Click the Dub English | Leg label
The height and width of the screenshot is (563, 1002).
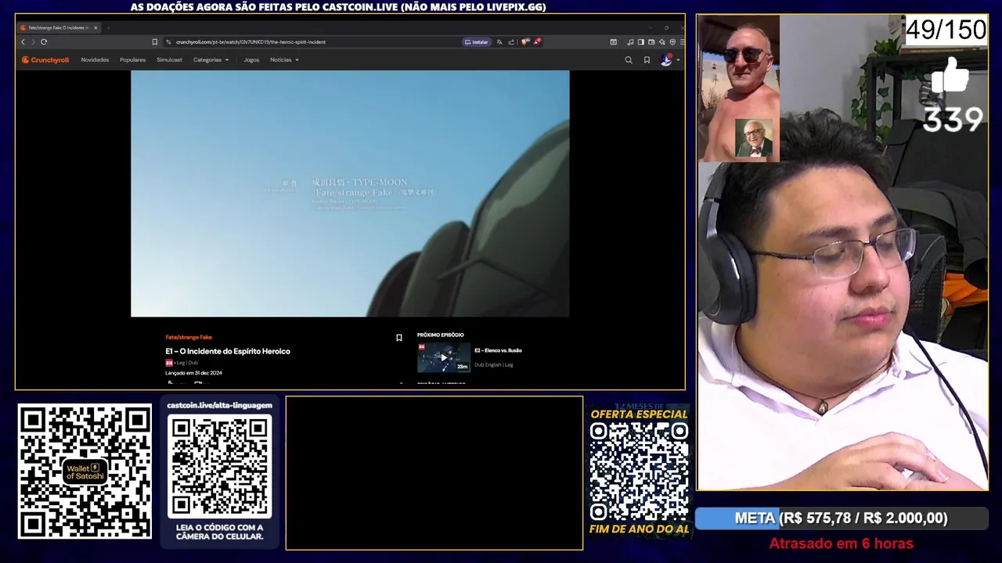click(x=494, y=364)
